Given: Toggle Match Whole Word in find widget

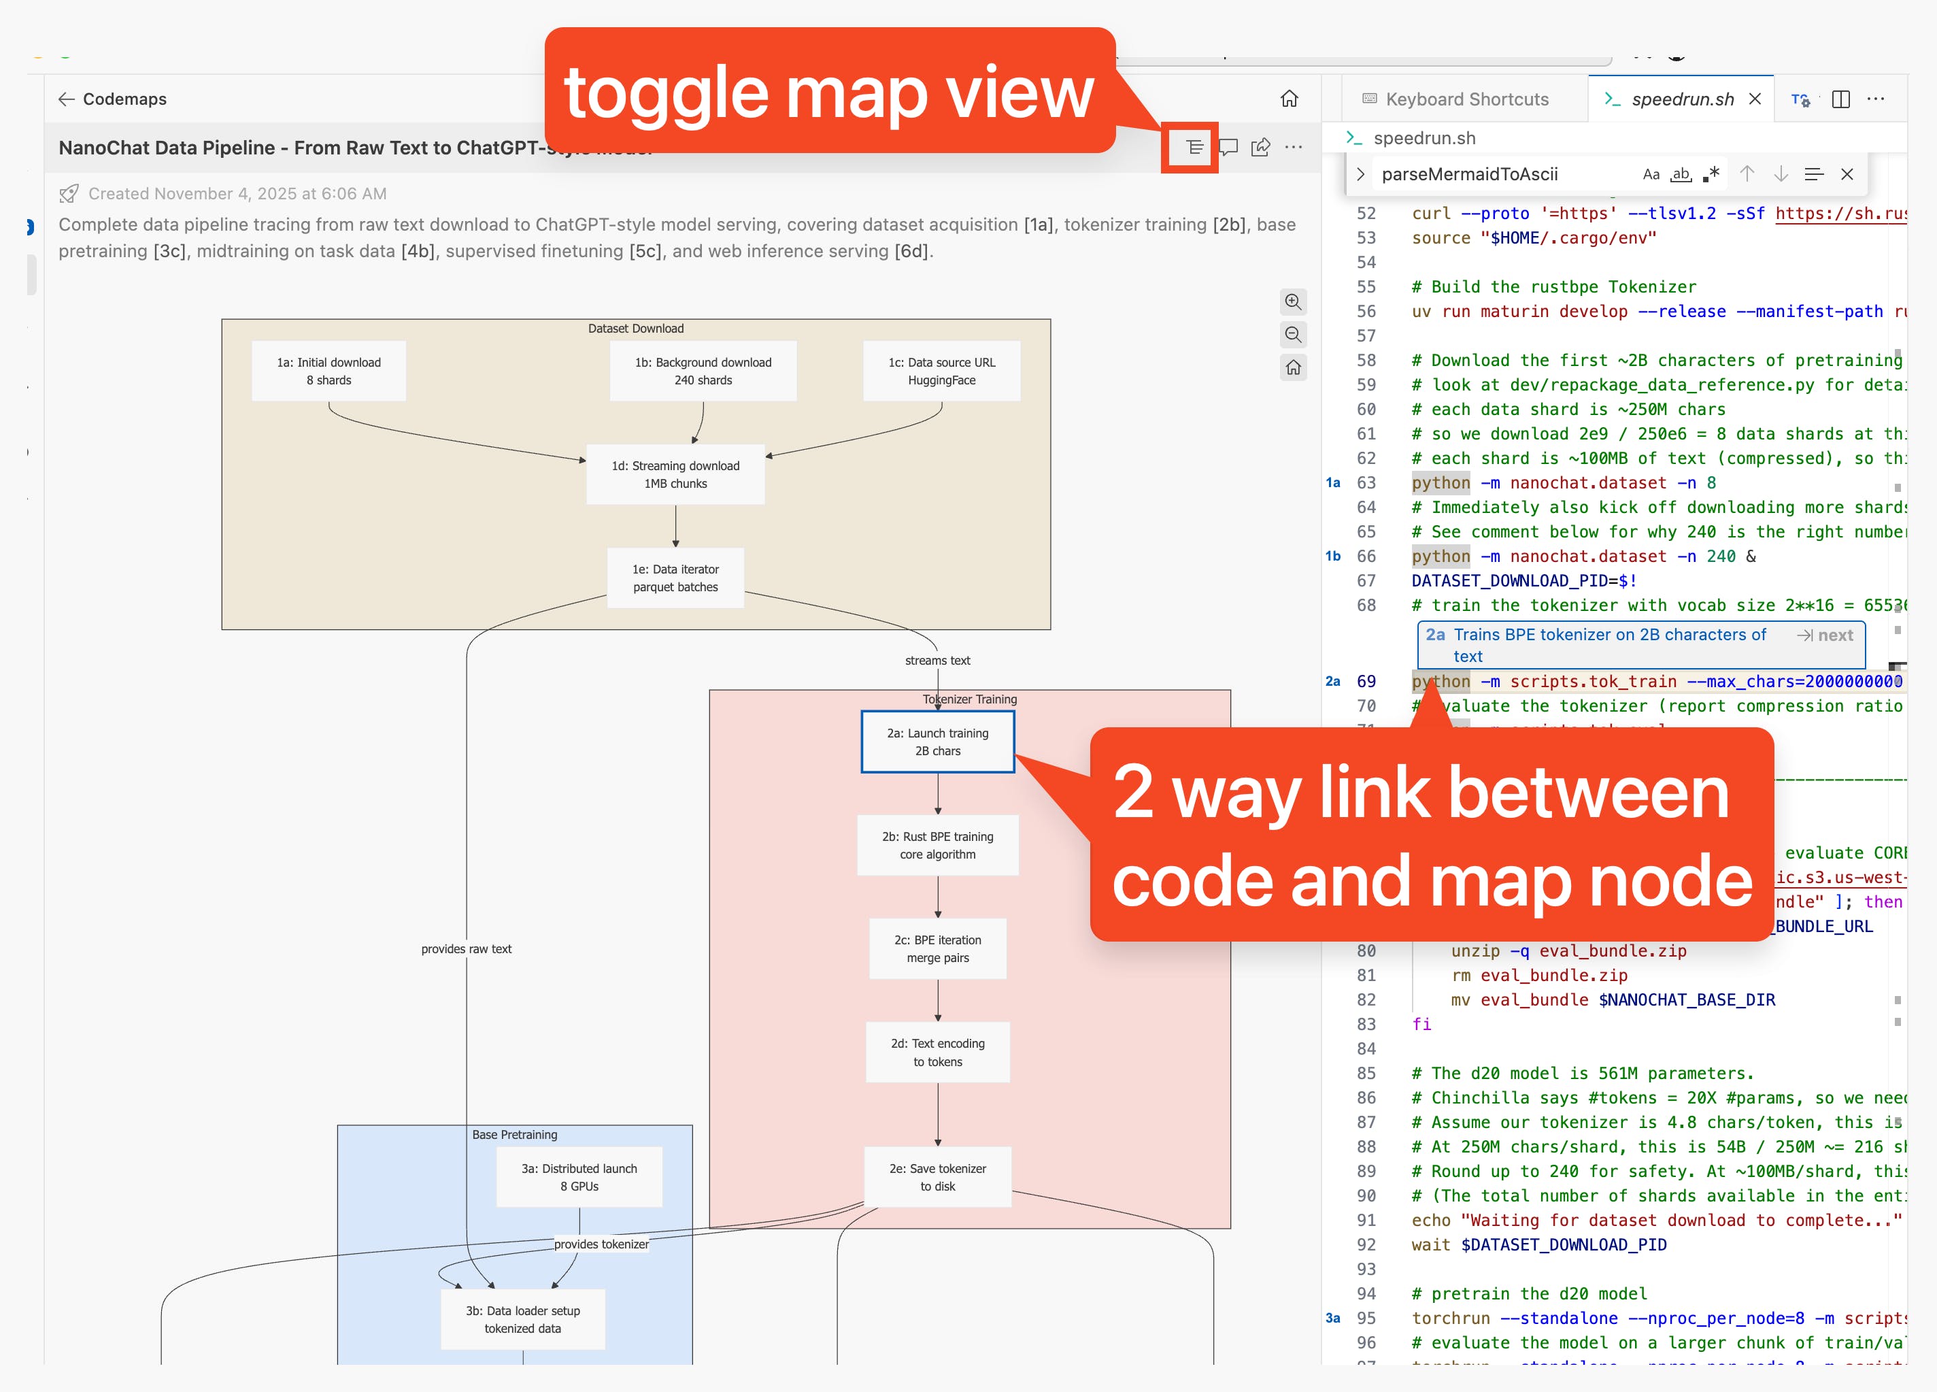Looking at the screenshot, I should (1681, 174).
